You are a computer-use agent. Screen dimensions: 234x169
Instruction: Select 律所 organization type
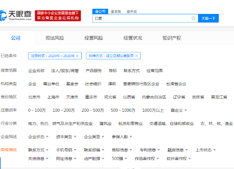tap(112, 84)
